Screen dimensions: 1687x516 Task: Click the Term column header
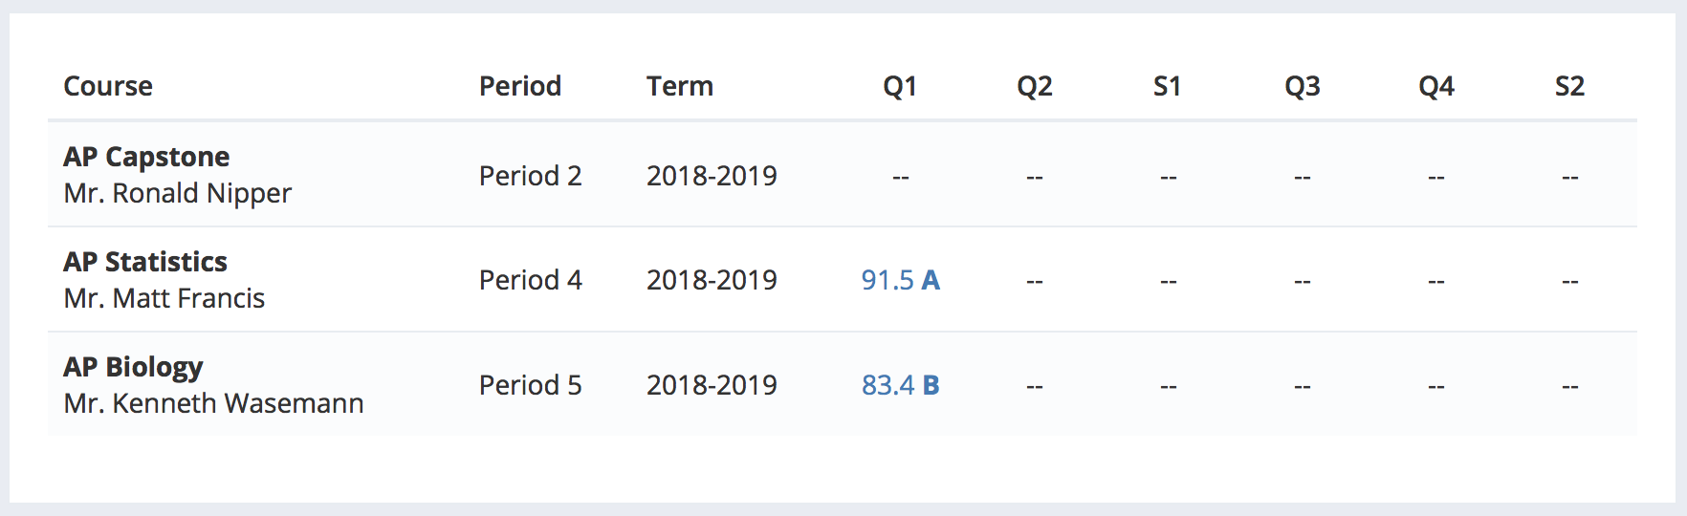[680, 86]
